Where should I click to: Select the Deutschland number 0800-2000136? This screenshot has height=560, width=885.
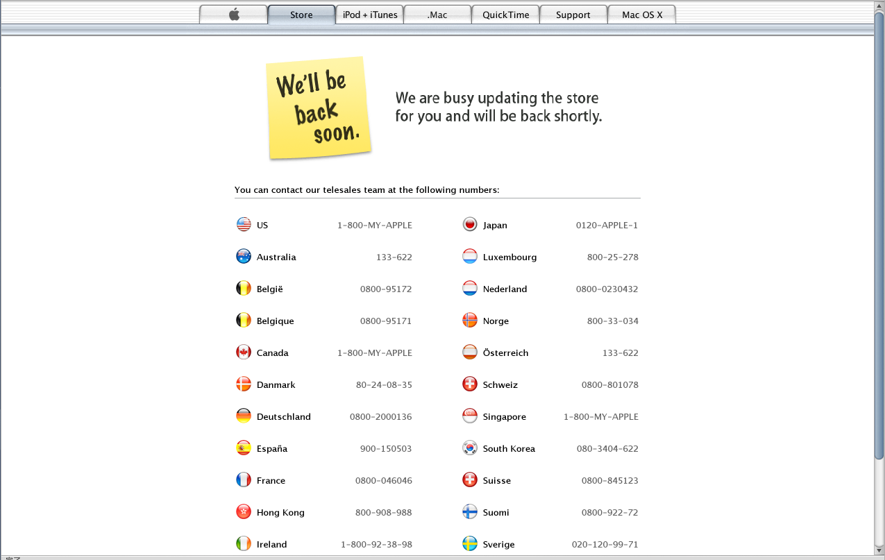click(381, 417)
